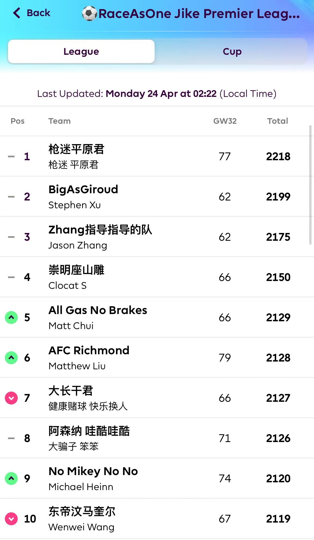This screenshot has width=314, height=540.
Task: Open No Mikey No No team row
Action: click(x=93, y=472)
